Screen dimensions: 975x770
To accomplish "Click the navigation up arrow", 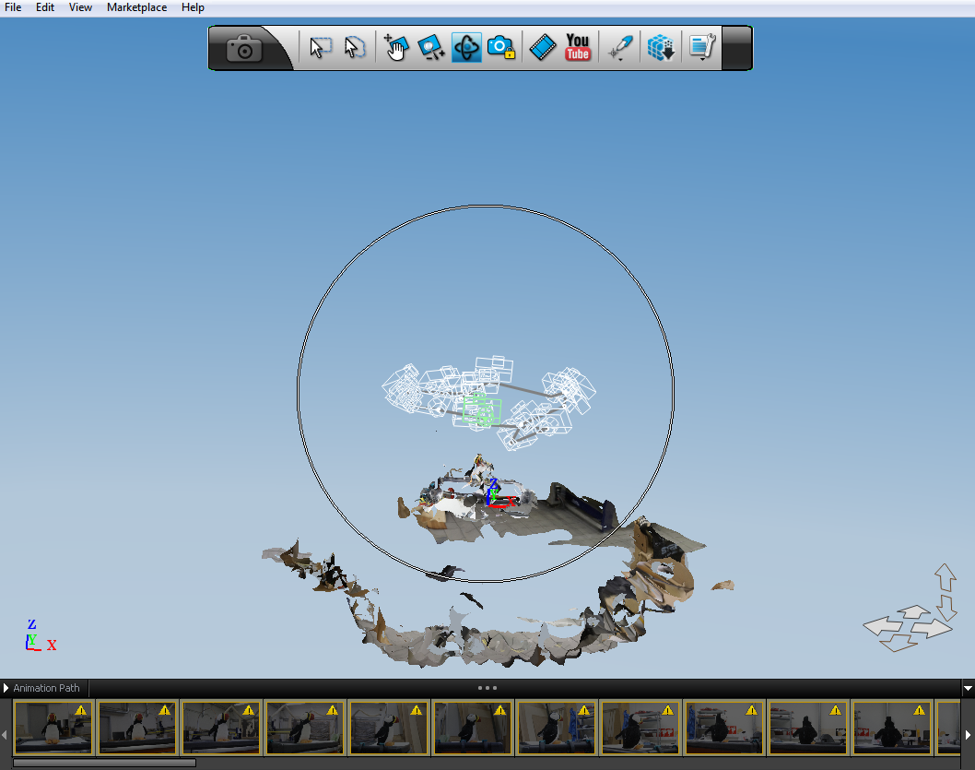I will 946,577.
